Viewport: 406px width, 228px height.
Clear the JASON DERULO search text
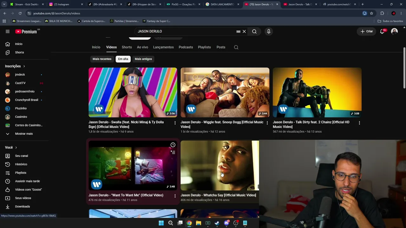coord(244,31)
